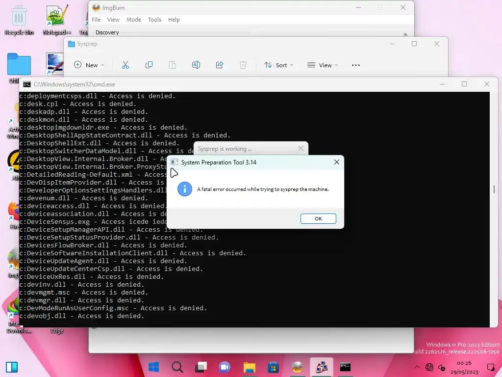Close the 'Sysprep is working' window

[x=301, y=148]
